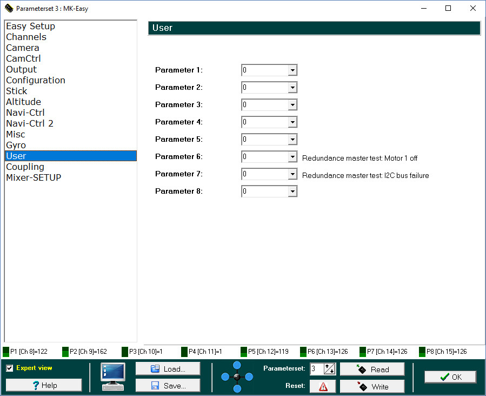Viewport: 486px width, 396px height.
Task: Click the P3 channel 10 level indicator
Action: 125,352
